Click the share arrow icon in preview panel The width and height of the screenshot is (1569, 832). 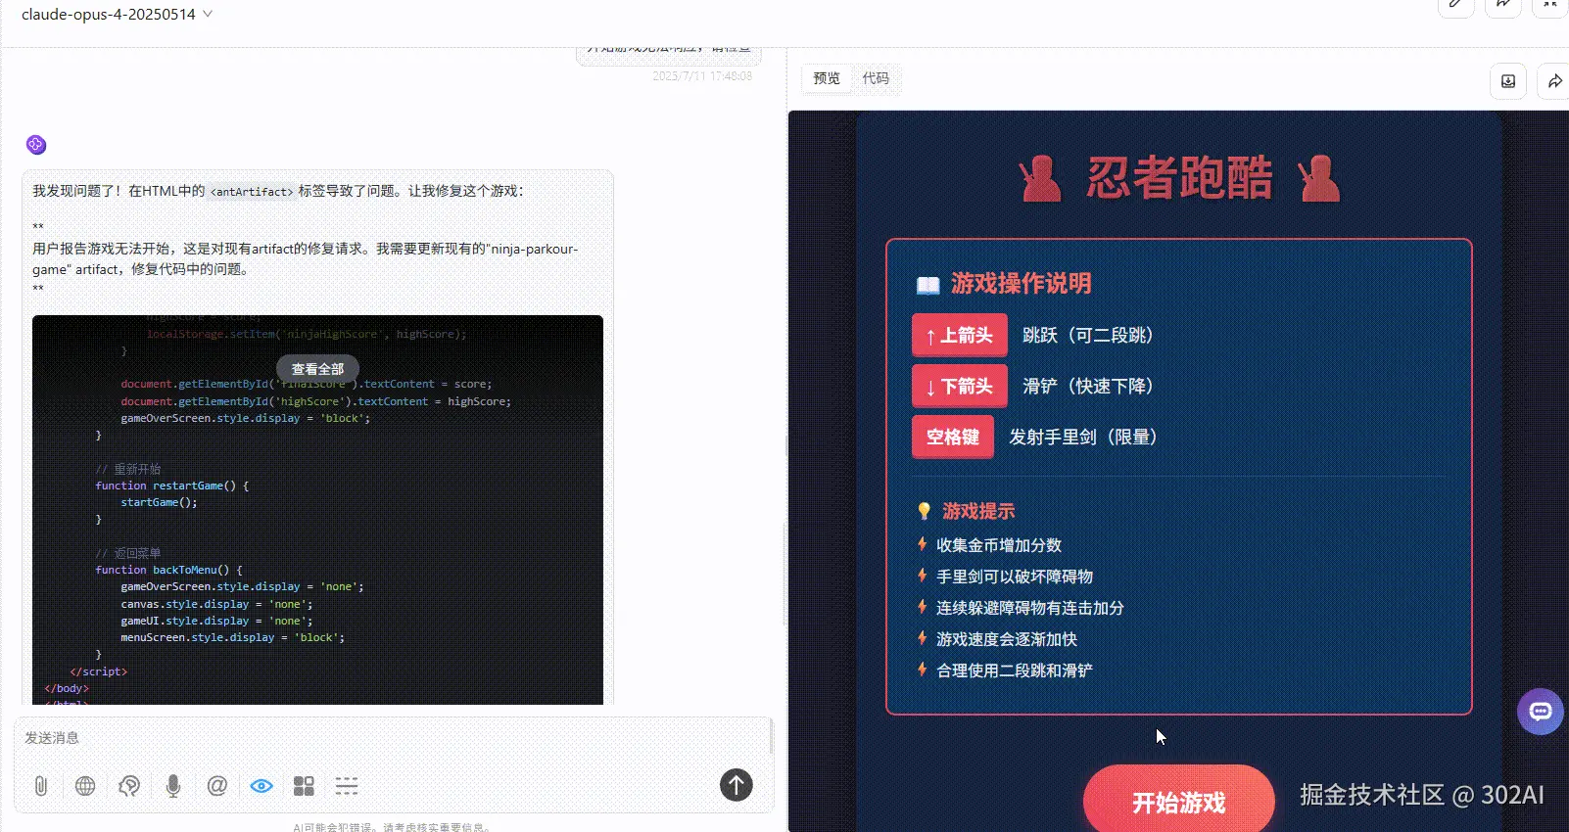pyautogui.click(x=1555, y=81)
